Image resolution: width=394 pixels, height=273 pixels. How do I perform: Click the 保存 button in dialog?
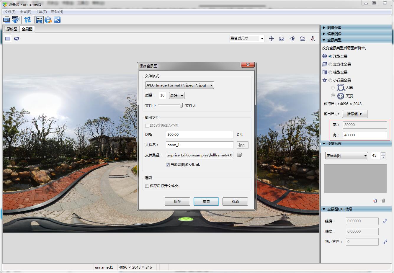(177, 201)
